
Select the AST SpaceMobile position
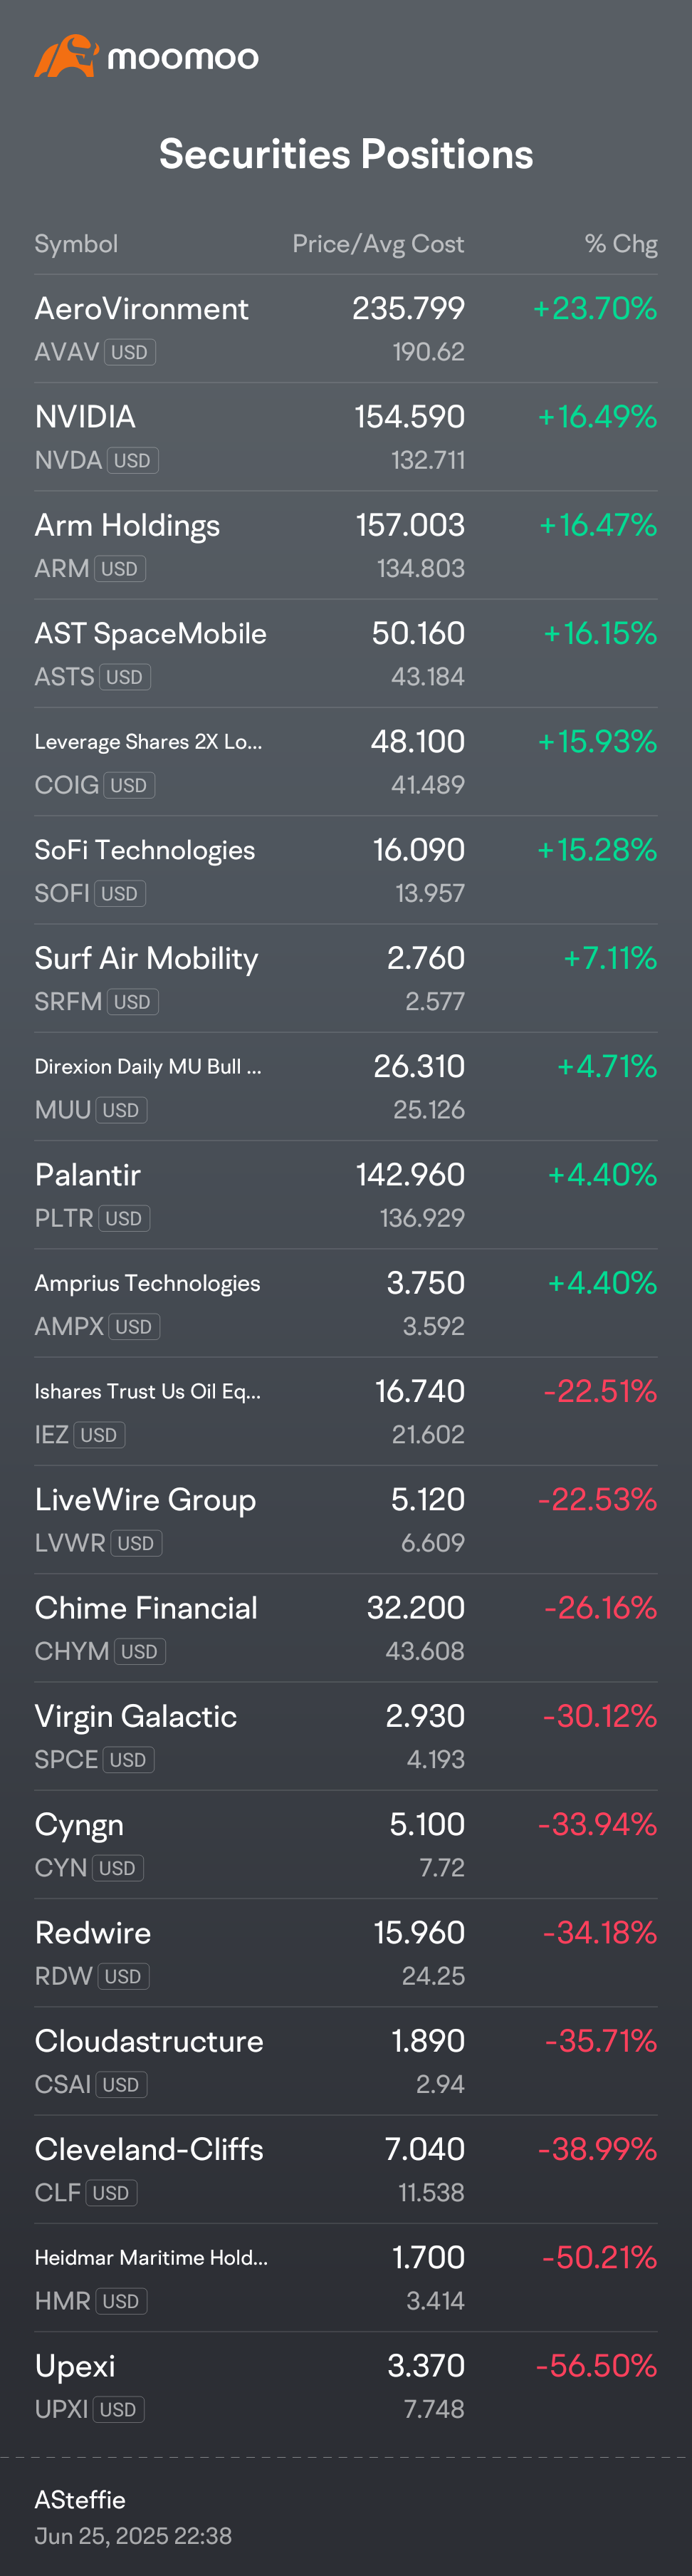(x=346, y=654)
